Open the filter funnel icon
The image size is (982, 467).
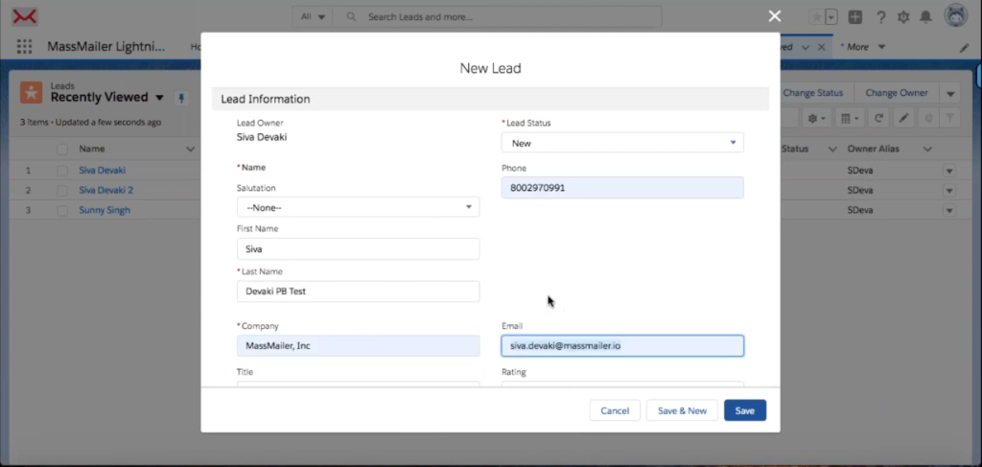pos(950,118)
